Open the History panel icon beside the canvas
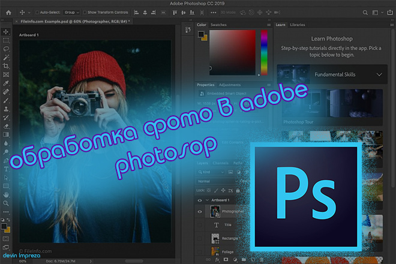The height and width of the screenshot is (264, 396). click(x=188, y=30)
